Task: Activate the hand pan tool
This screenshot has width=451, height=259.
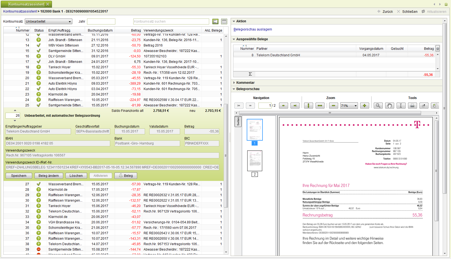Action: (x=390, y=106)
